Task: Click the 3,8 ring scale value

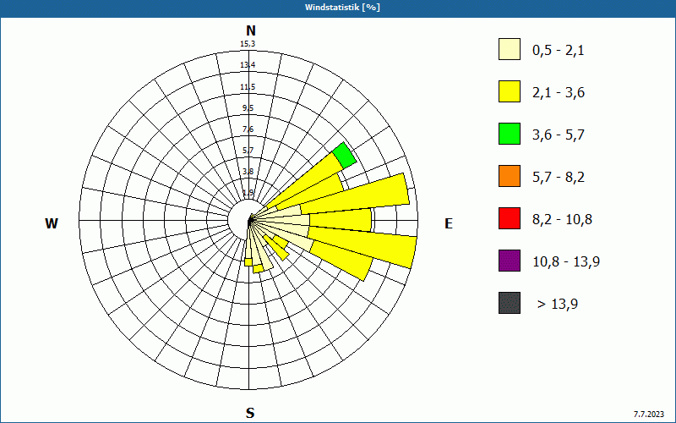Action: click(x=248, y=172)
